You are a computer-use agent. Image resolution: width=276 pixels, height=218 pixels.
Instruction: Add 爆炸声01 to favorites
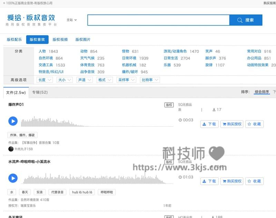click(x=255, y=124)
